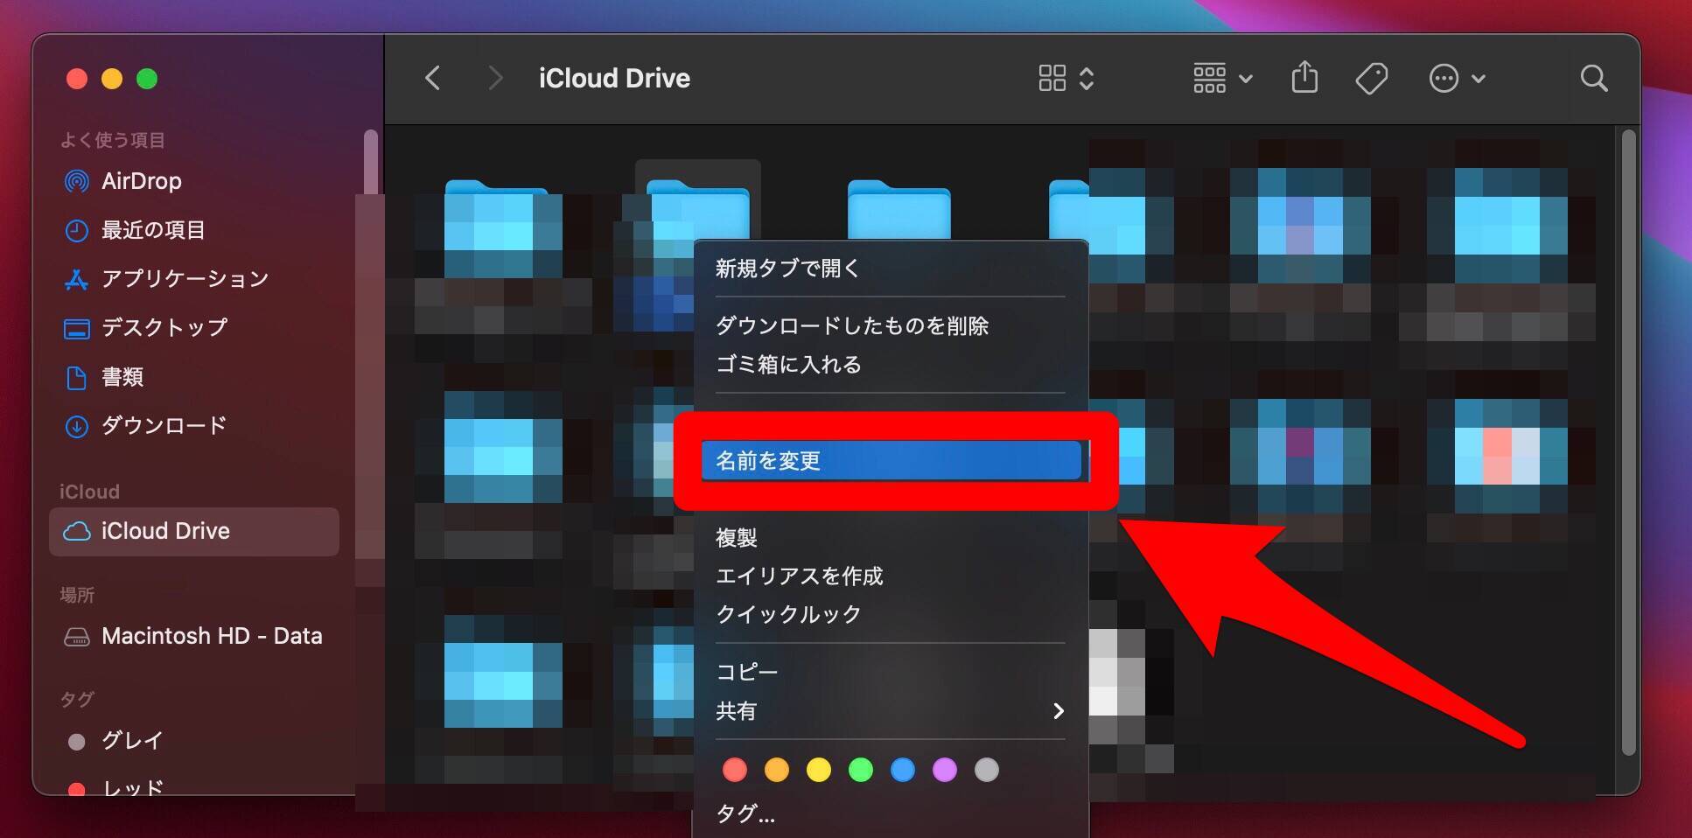This screenshot has height=838, width=1692.
Task: Expand the group-by dropdown arrow
Action: 1246,79
